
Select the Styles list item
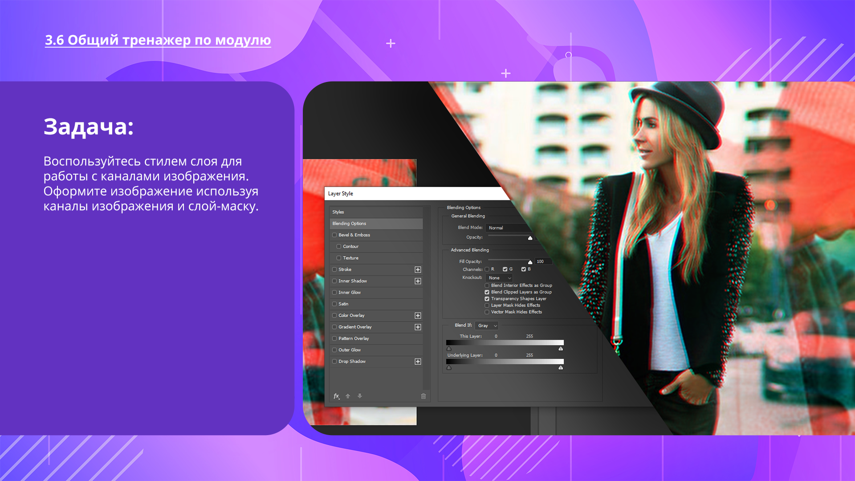click(x=376, y=212)
